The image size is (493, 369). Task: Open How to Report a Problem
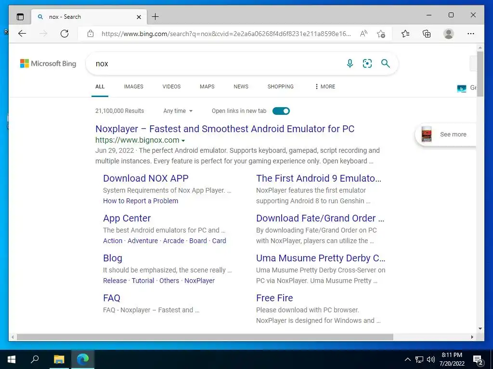point(141,201)
